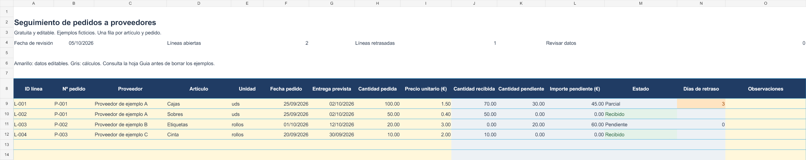Select the 'Importe pendiente (€)' header
Viewport: 806px width, 160px height.
pyautogui.click(x=575, y=89)
